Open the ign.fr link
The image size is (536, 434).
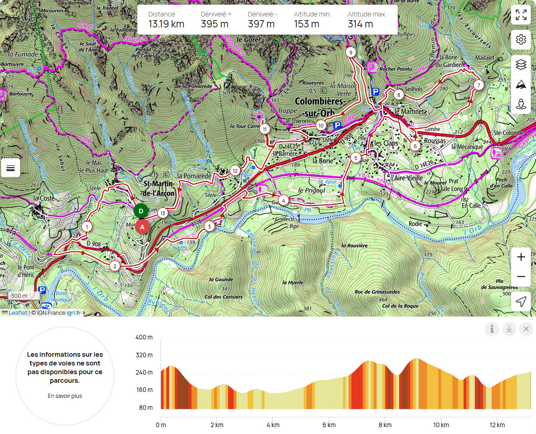(x=73, y=312)
